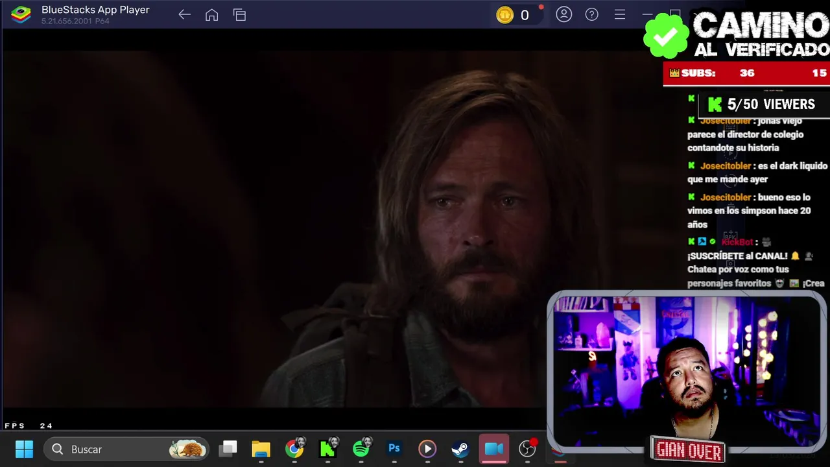Open File Explorer from the taskbar

tap(261, 449)
